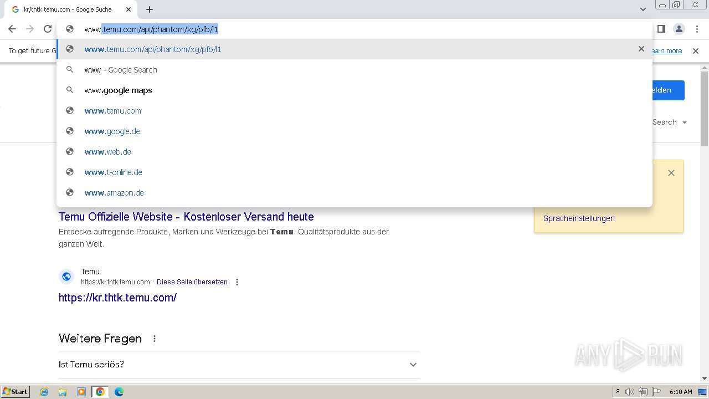
Task: Open the Chrome three-dot menu
Action: point(696,29)
